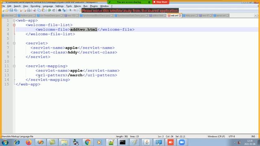260x146 pixels.
Task: Click the tab bar scroll-left arrow
Action: [256, 15]
